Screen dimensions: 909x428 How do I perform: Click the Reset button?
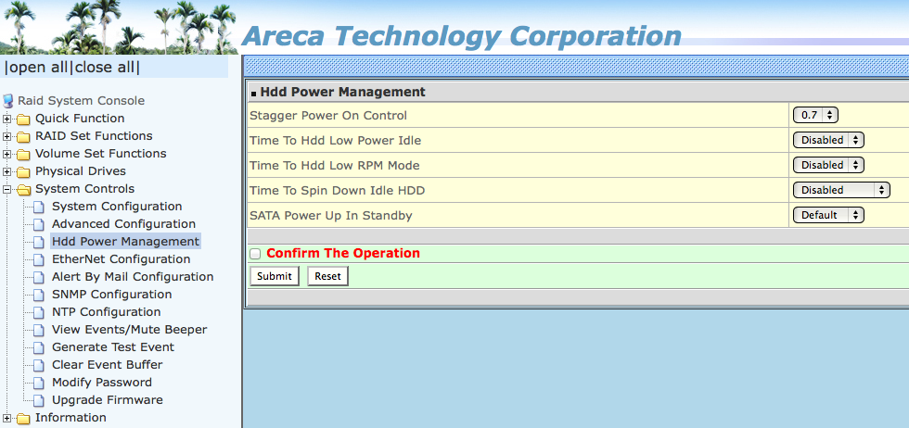tap(327, 276)
